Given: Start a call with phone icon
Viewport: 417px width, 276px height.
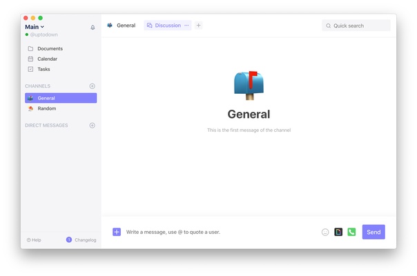Looking at the screenshot, I should click(x=351, y=232).
